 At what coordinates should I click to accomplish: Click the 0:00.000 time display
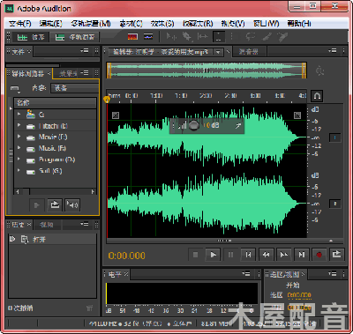[127, 256]
